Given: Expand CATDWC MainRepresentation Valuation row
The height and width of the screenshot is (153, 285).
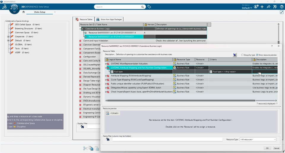Looking at the screenshot, I should click(x=106, y=64).
